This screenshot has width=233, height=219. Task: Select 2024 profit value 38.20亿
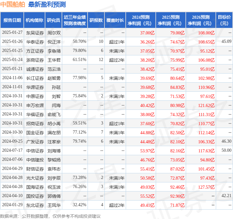point(147,60)
